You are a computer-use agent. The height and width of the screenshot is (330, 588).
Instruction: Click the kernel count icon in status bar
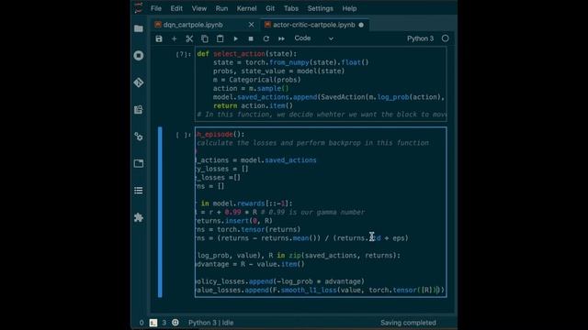[175, 323]
